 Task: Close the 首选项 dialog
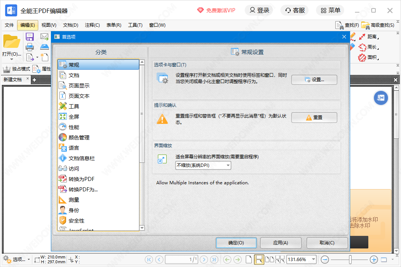pyautogui.click(x=344, y=37)
